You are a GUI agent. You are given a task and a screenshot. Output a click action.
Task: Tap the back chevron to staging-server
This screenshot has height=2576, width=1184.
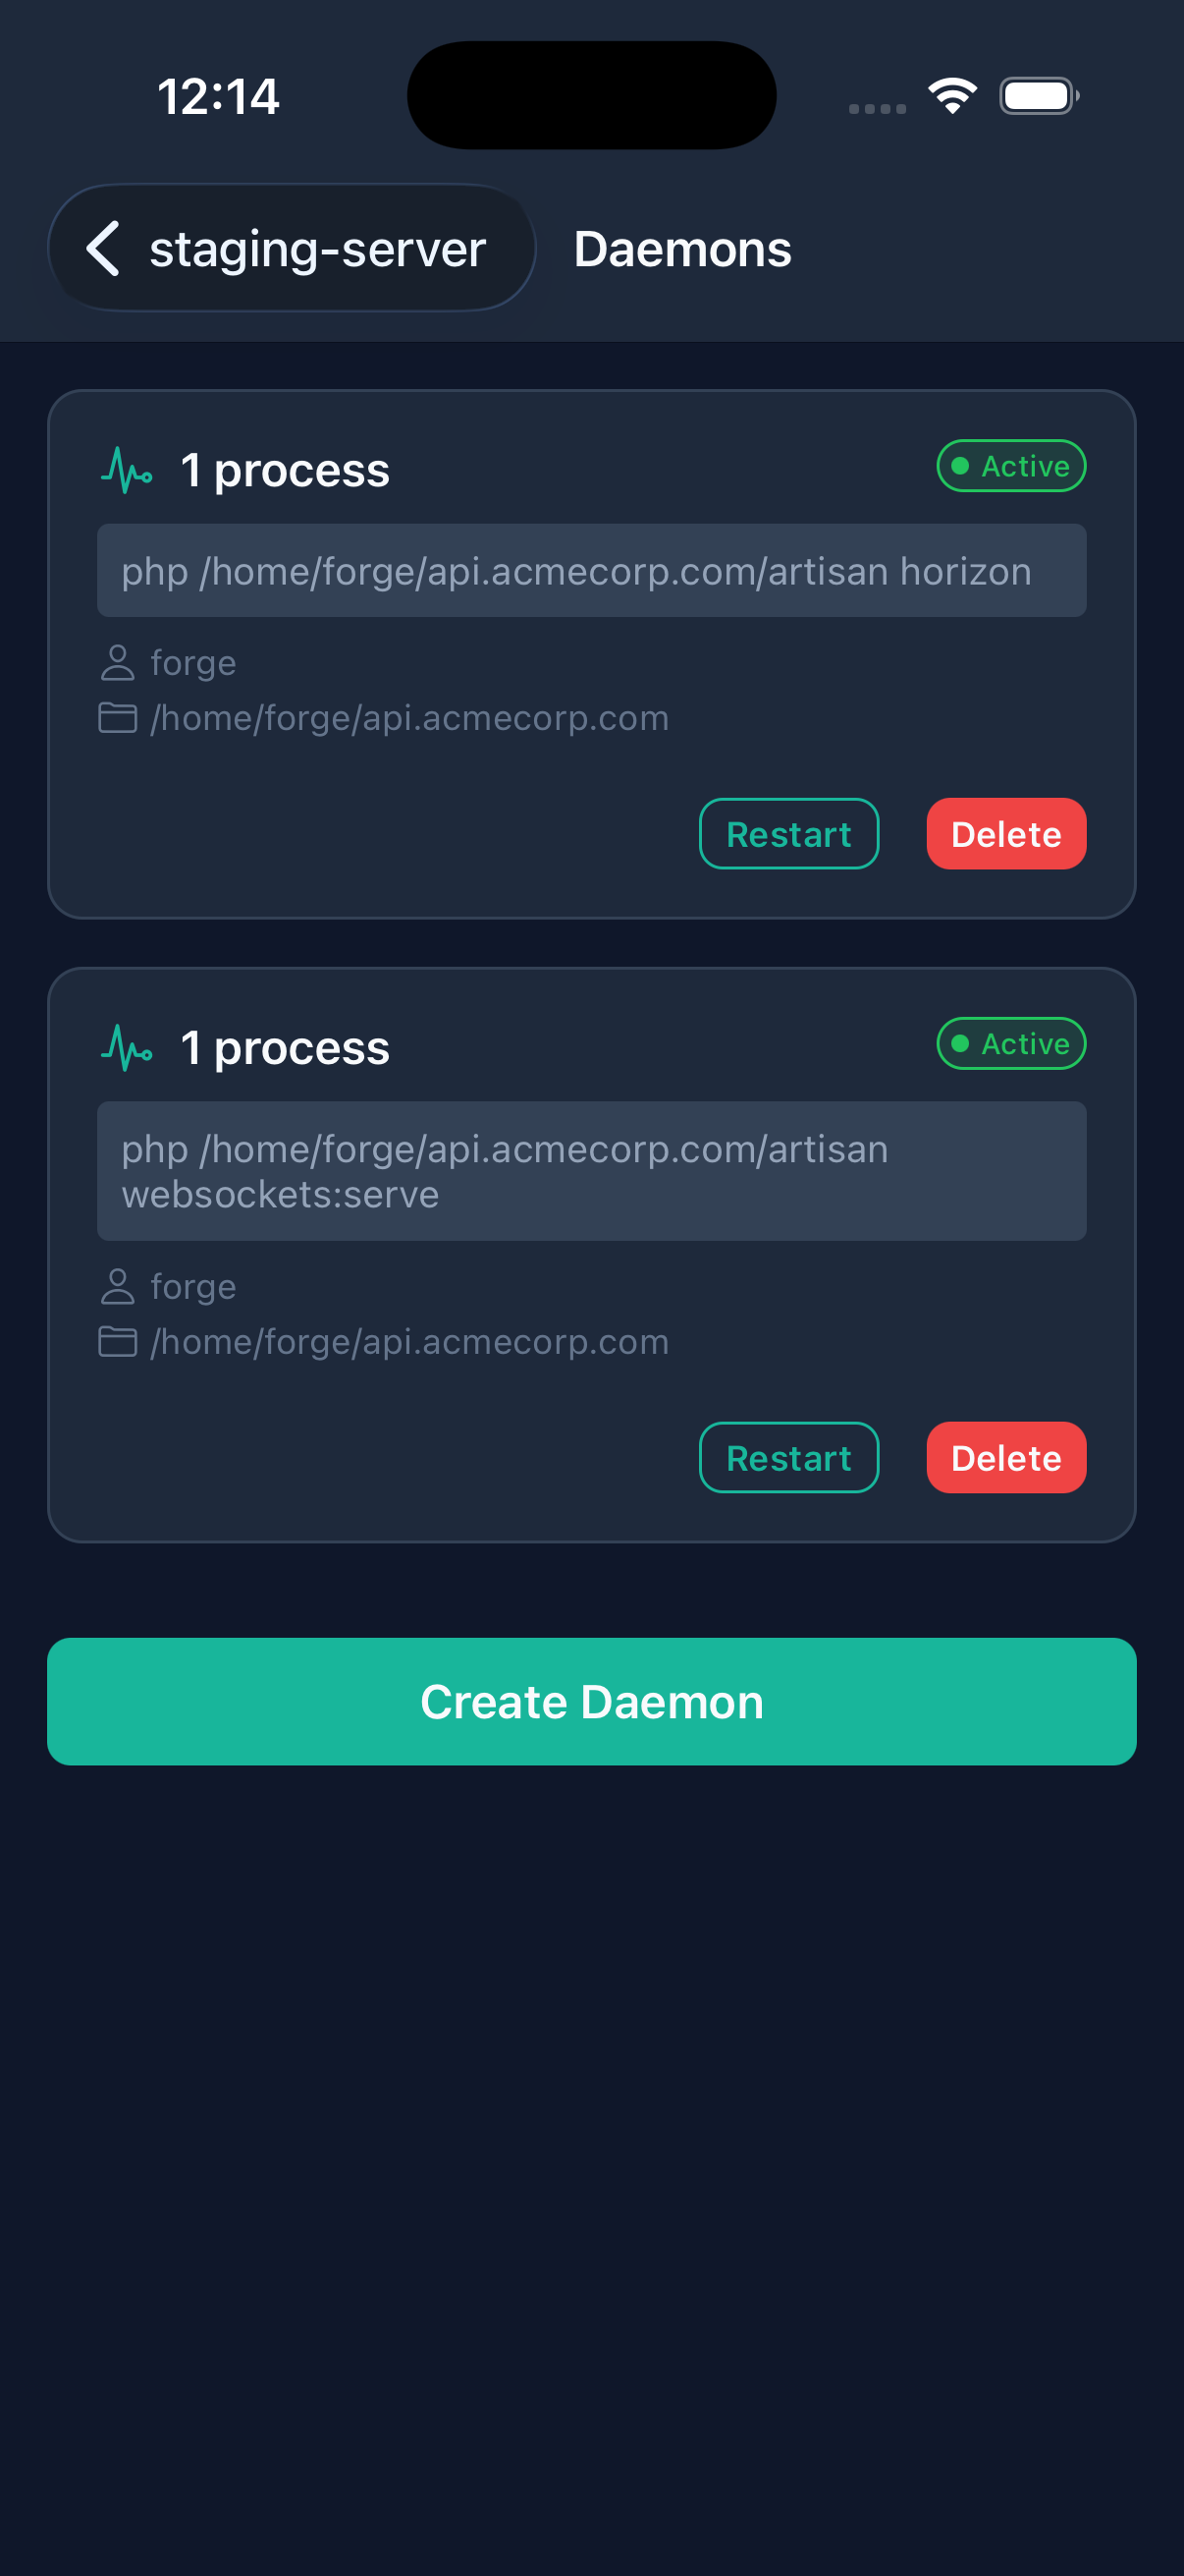point(104,248)
